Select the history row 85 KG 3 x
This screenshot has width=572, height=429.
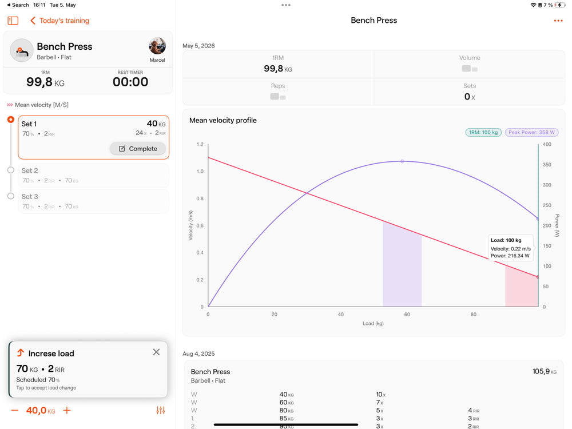click(x=374, y=419)
